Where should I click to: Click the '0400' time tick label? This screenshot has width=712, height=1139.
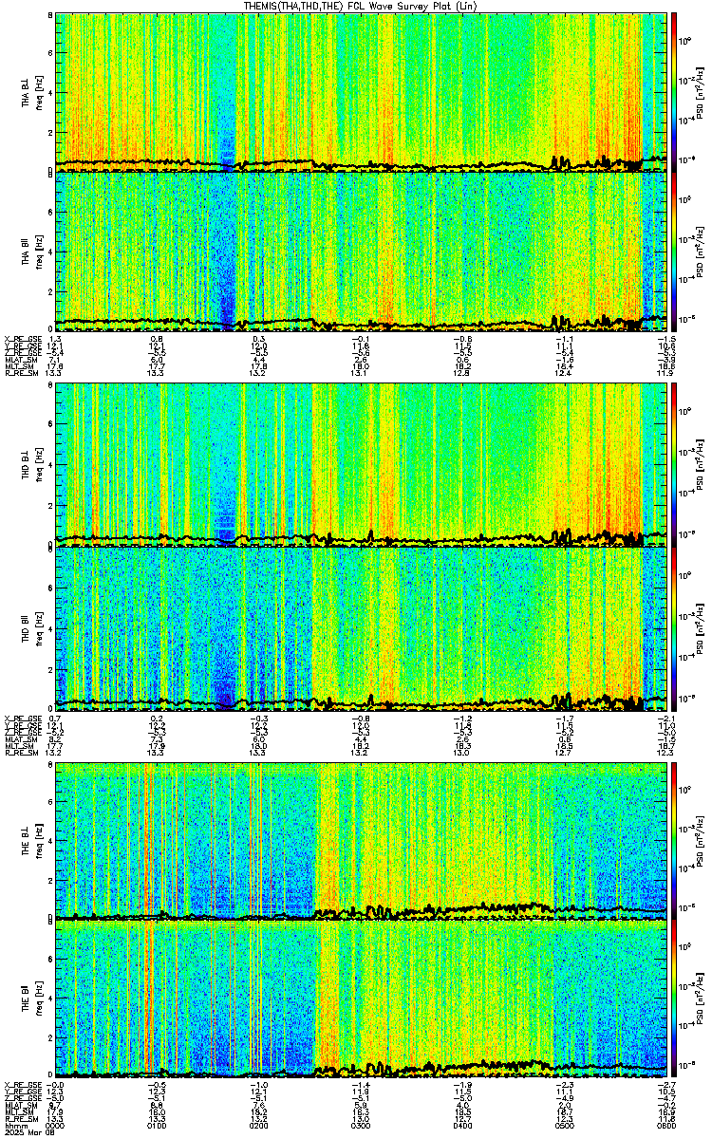click(x=463, y=1124)
